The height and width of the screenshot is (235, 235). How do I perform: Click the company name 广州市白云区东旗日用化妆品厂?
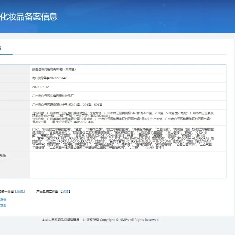click(x=53, y=96)
